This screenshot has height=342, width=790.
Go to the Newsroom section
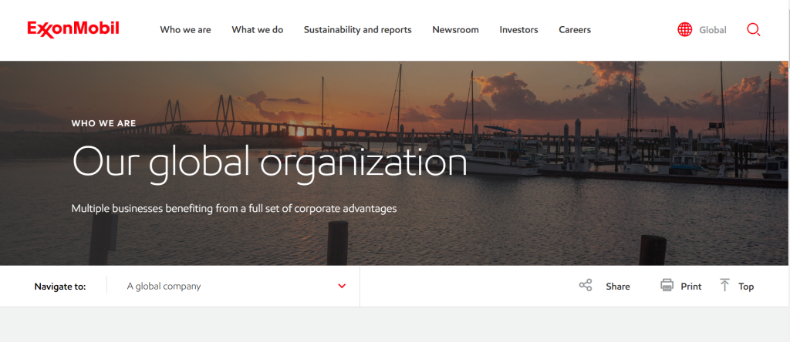click(x=455, y=30)
